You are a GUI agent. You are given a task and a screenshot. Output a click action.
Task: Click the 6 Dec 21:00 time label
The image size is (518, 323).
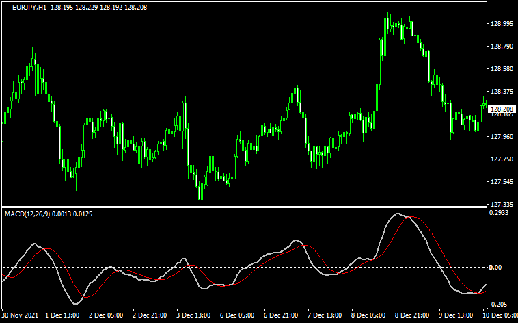(282, 315)
